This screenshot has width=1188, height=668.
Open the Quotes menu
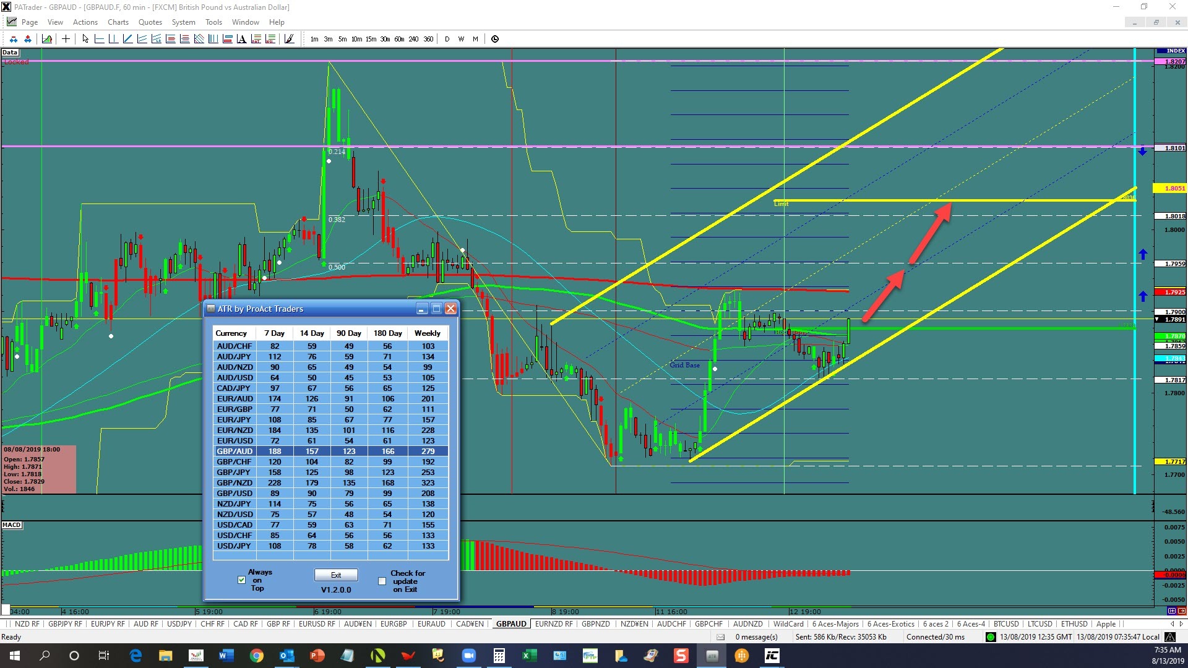click(x=150, y=22)
